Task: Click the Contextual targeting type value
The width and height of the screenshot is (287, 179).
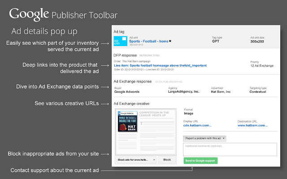Action: click(258, 92)
